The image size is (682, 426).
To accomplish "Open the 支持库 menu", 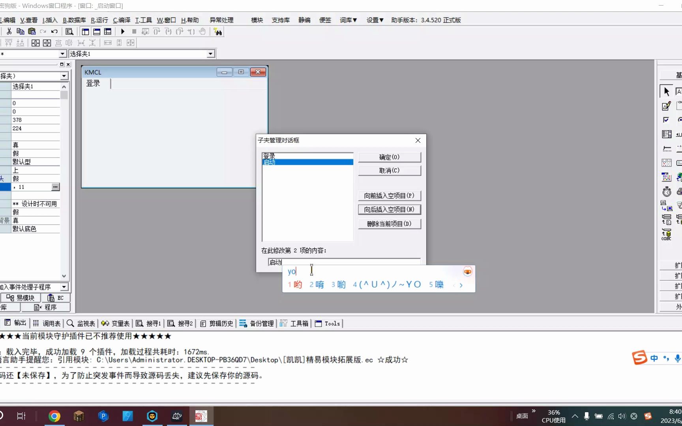I will [281, 20].
